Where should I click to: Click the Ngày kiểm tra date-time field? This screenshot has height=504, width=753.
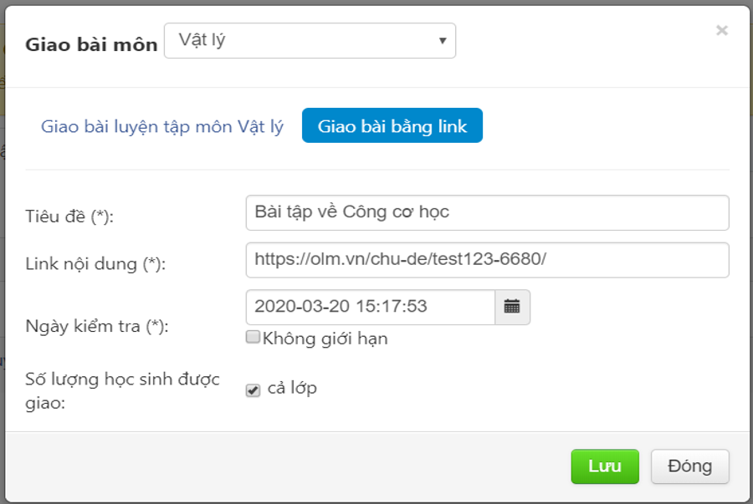tap(371, 307)
